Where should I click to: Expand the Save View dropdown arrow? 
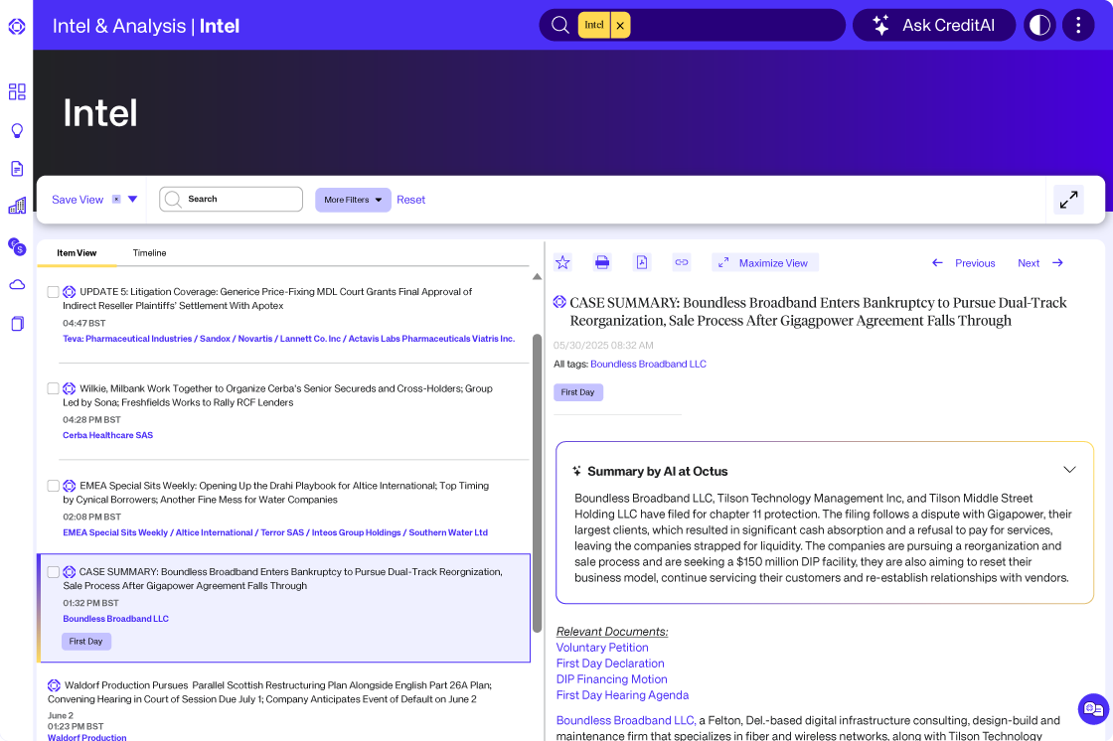(132, 200)
